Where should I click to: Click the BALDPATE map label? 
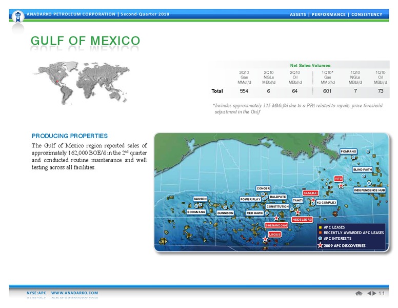278,197
